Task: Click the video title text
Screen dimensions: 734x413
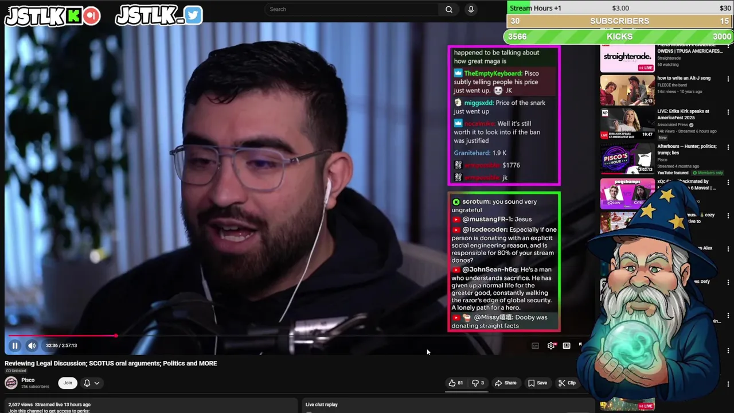Action: [111, 363]
